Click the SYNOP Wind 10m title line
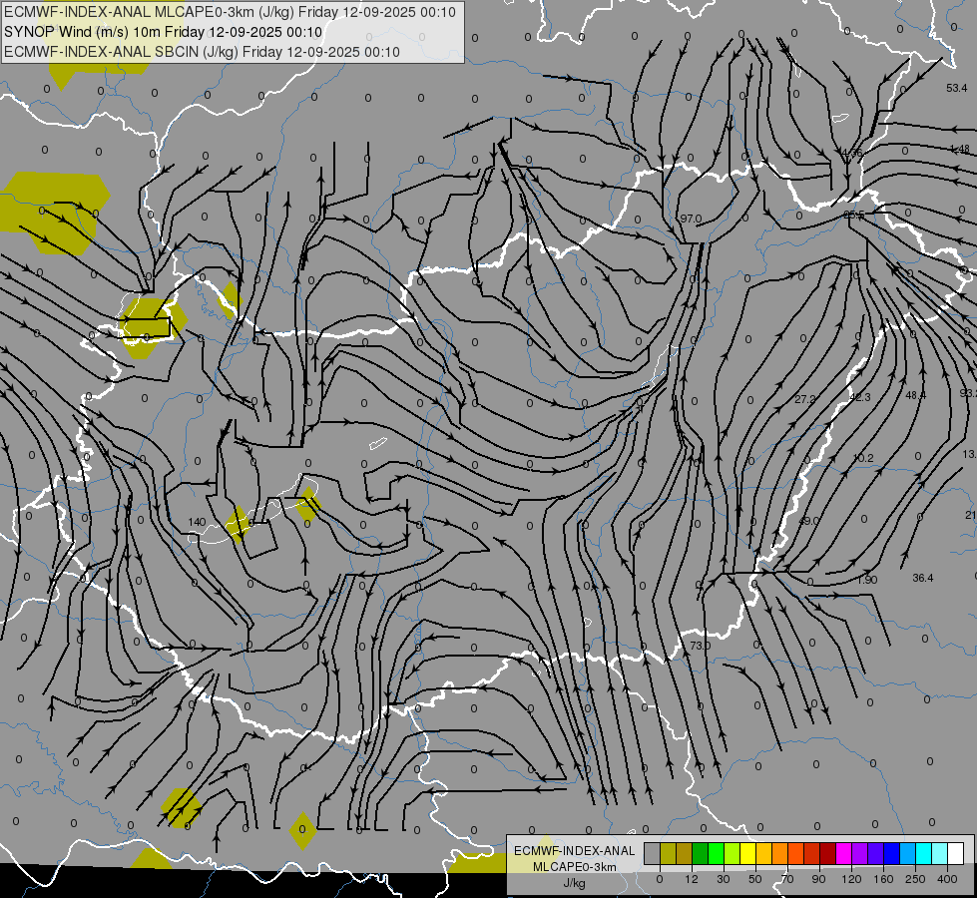Screen dimensions: 977x898 coord(164,32)
